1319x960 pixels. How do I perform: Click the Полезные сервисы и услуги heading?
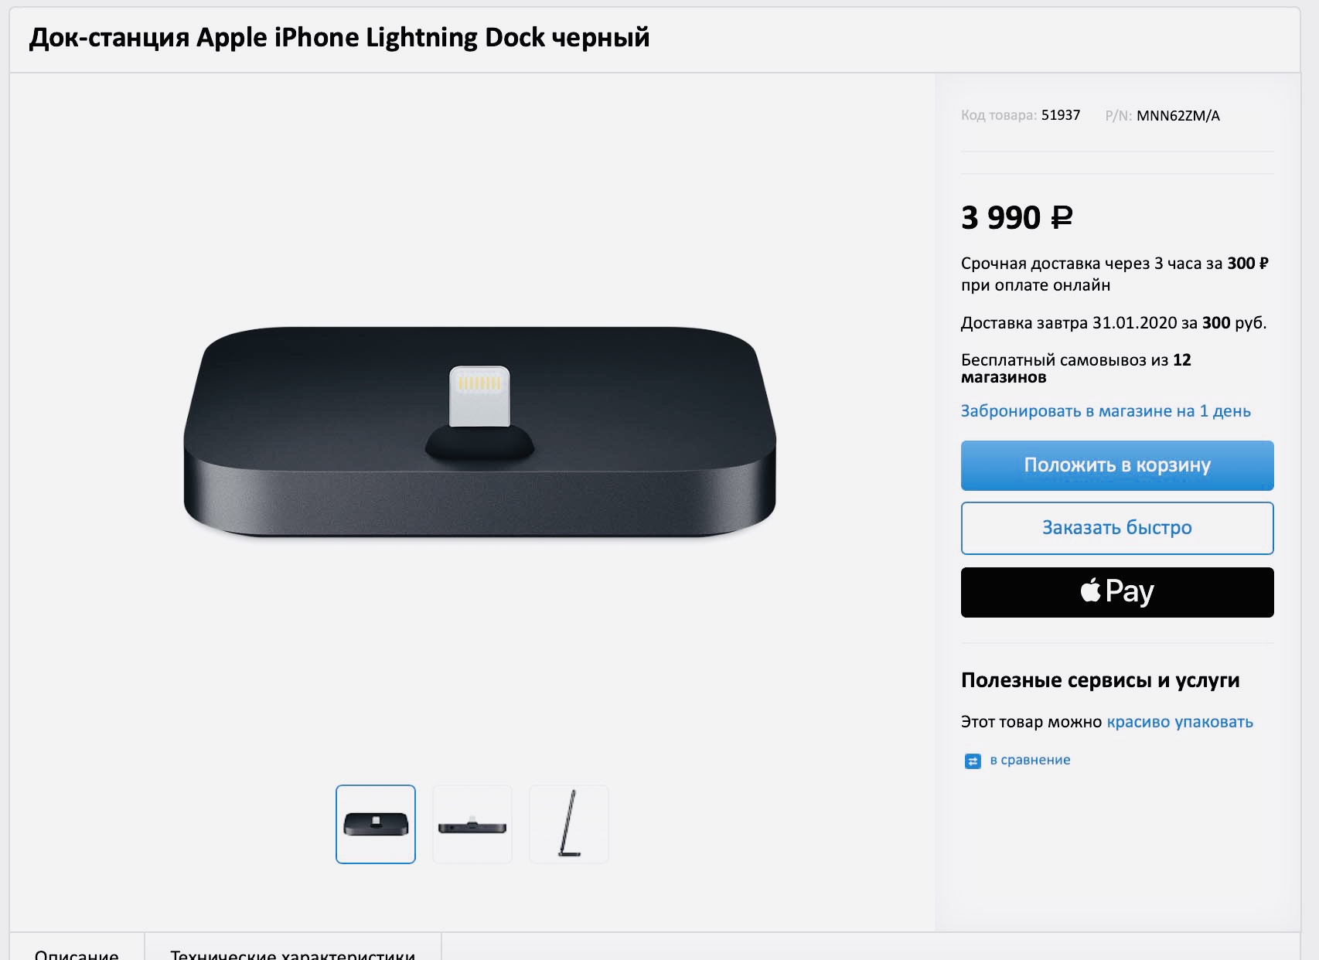click(1100, 680)
